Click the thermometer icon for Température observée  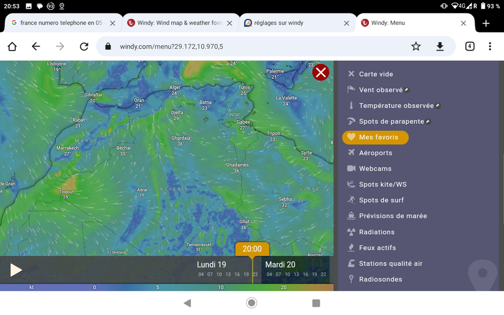click(x=351, y=105)
